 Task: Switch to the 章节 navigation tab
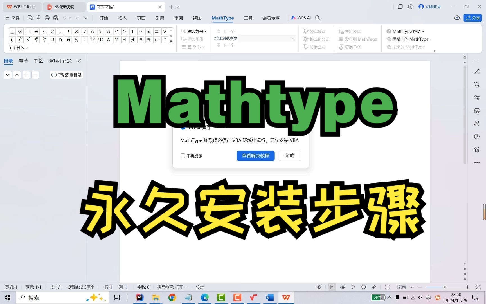pyautogui.click(x=23, y=61)
